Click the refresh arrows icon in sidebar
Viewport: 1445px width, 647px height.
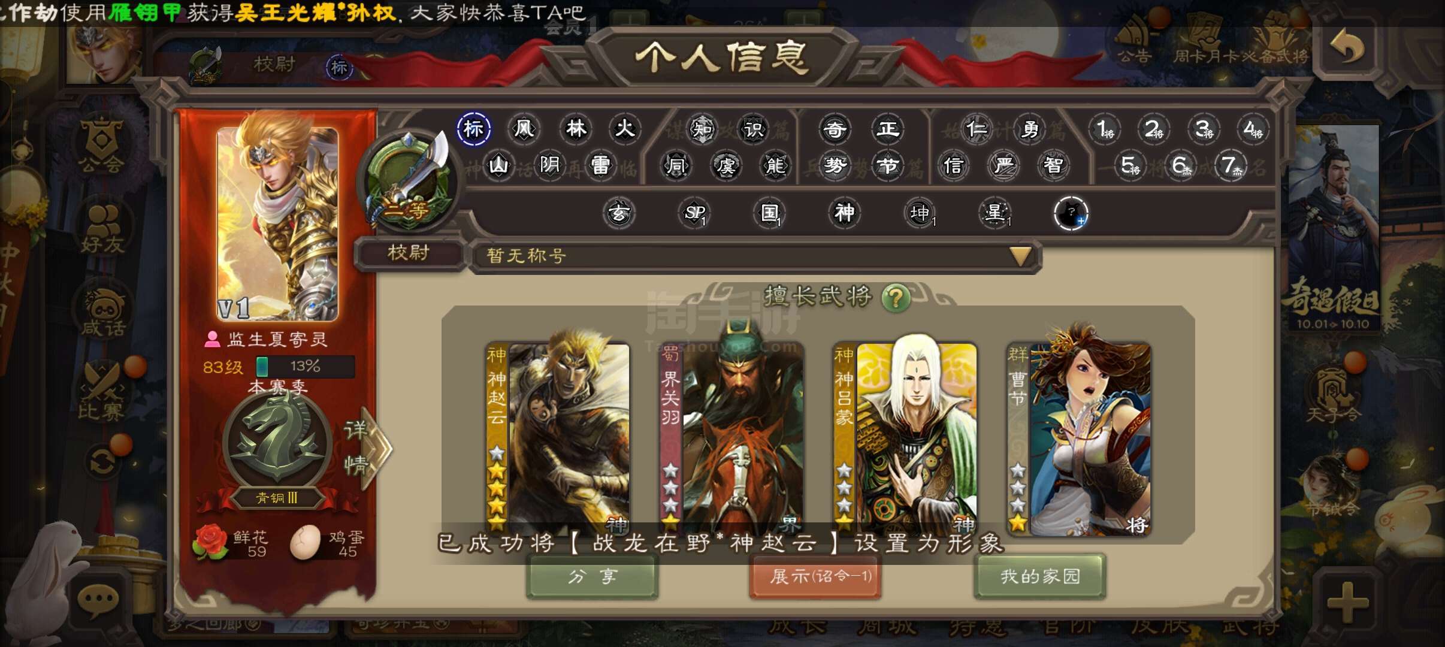click(x=102, y=462)
